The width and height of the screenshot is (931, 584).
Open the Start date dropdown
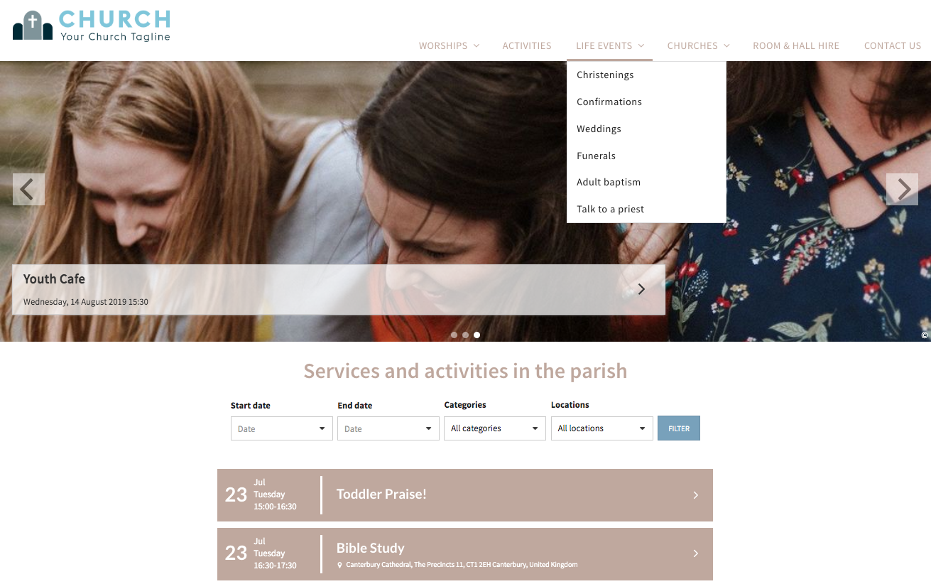click(282, 428)
